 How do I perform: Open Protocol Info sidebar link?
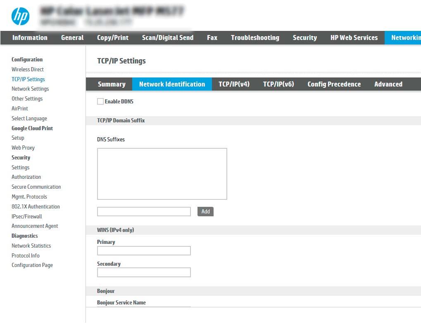(26, 256)
